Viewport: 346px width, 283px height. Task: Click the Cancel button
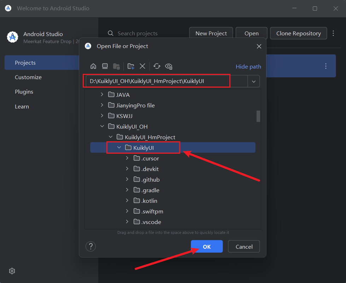tap(244, 246)
